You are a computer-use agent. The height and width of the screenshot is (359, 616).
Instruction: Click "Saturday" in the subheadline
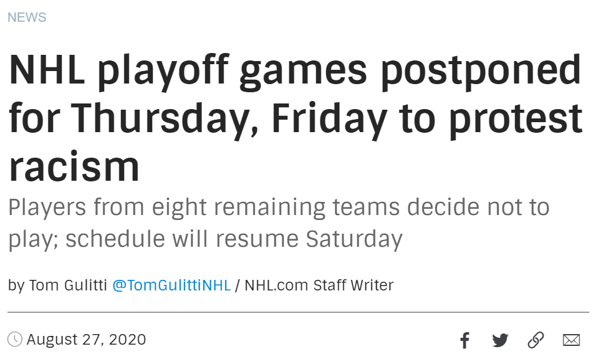[x=354, y=239]
